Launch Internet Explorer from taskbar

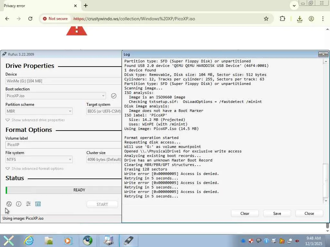[29, 241]
